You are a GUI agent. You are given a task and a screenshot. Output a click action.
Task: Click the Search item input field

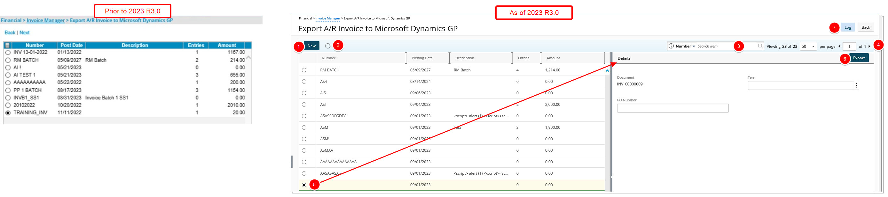click(726, 46)
